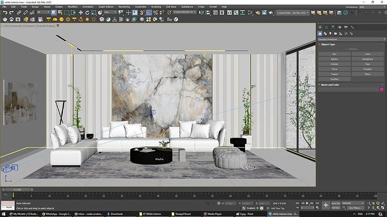
Task: Open the Modifiers menu
Action: tap(73, 7)
